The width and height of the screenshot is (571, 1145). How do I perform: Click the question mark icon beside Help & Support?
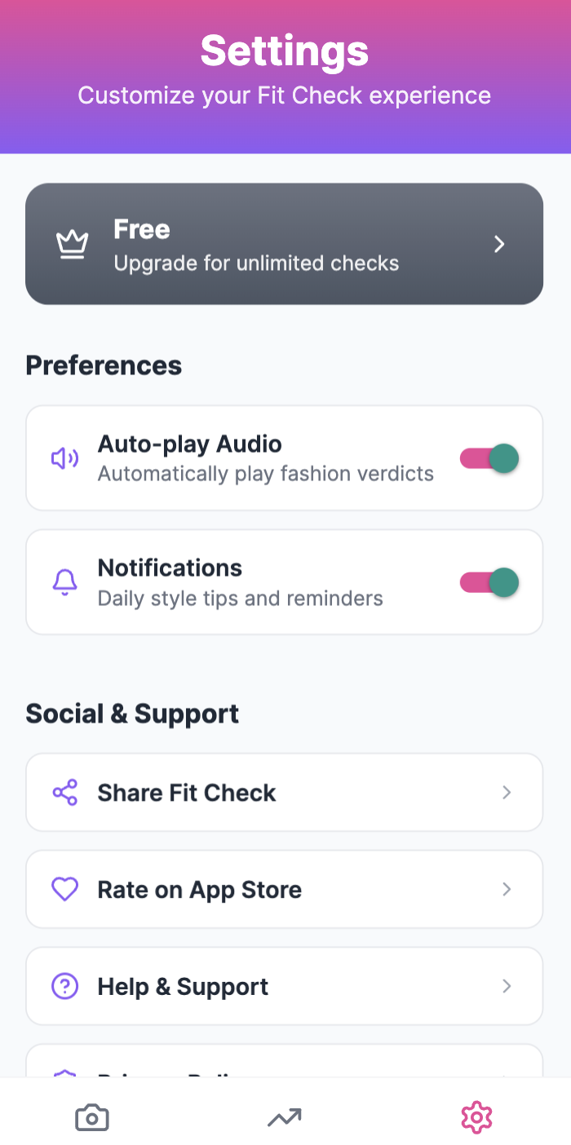[64, 986]
